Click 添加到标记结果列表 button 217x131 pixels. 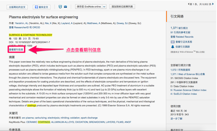coord(122,6)
